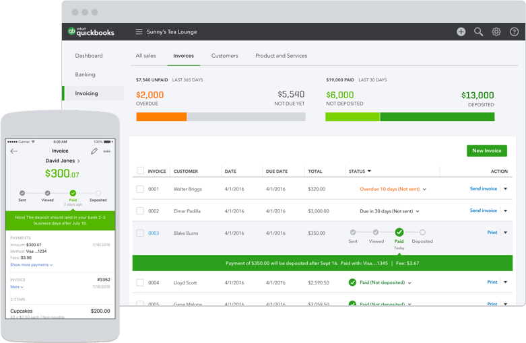The image size is (526, 343).
Task: Check the box for invoice 0004
Action: (x=140, y=282)
